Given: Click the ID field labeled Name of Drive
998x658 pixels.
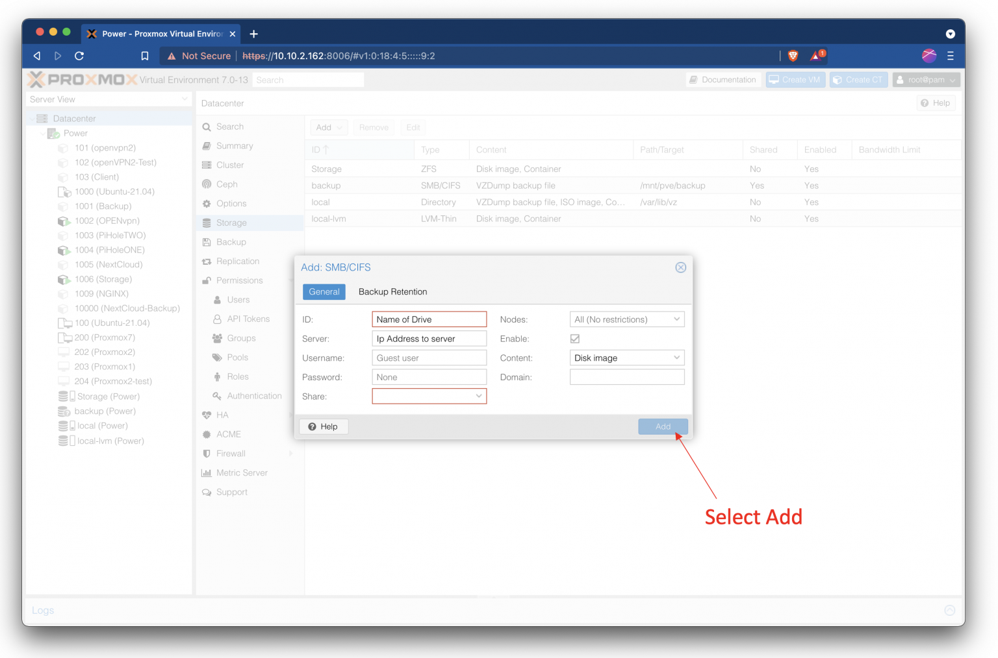Looking at the screenshot, I should [429, 319].
